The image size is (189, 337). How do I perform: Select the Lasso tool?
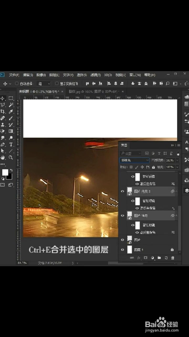3,105
